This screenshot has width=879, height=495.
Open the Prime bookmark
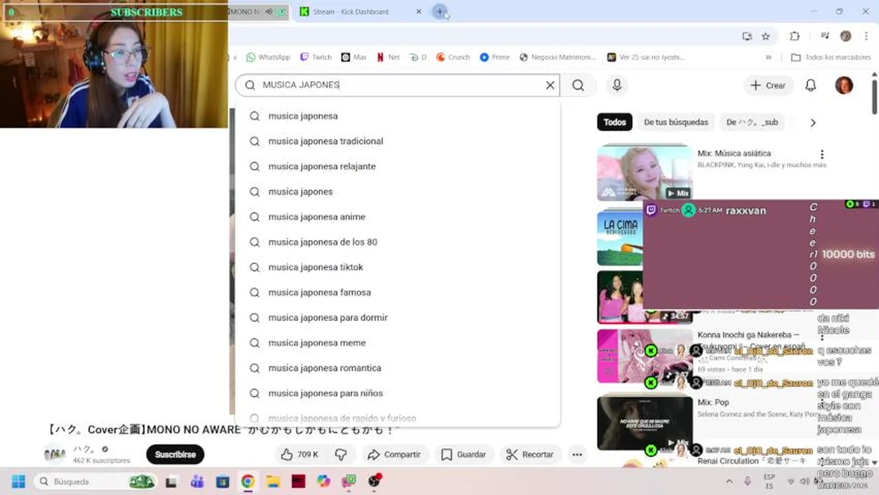[495, 57]
